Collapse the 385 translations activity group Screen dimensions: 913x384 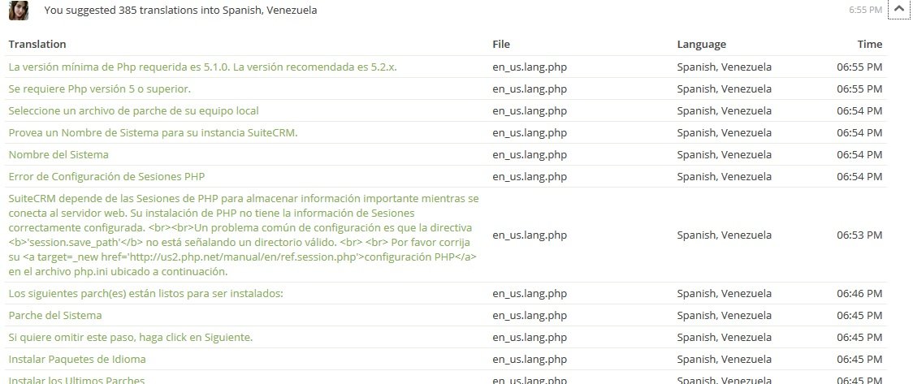coord(898,9)
